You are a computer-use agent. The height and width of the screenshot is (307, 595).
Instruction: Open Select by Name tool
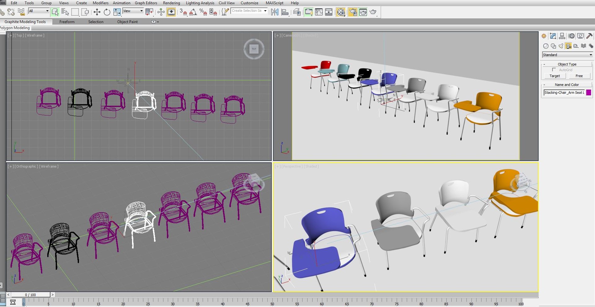coord(65,12)
